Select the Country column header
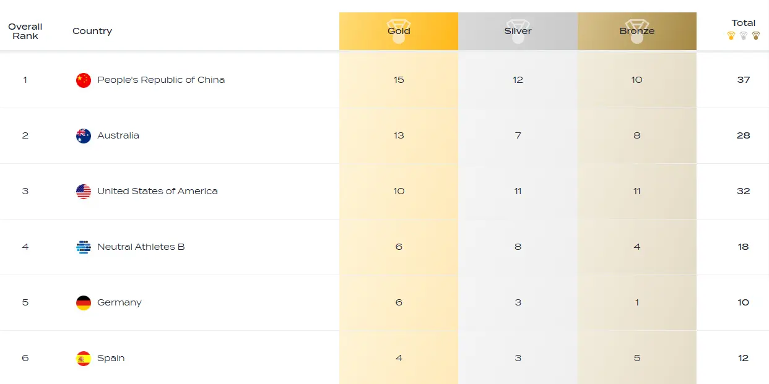Viewport: 769px width, 384px height. 92,31
